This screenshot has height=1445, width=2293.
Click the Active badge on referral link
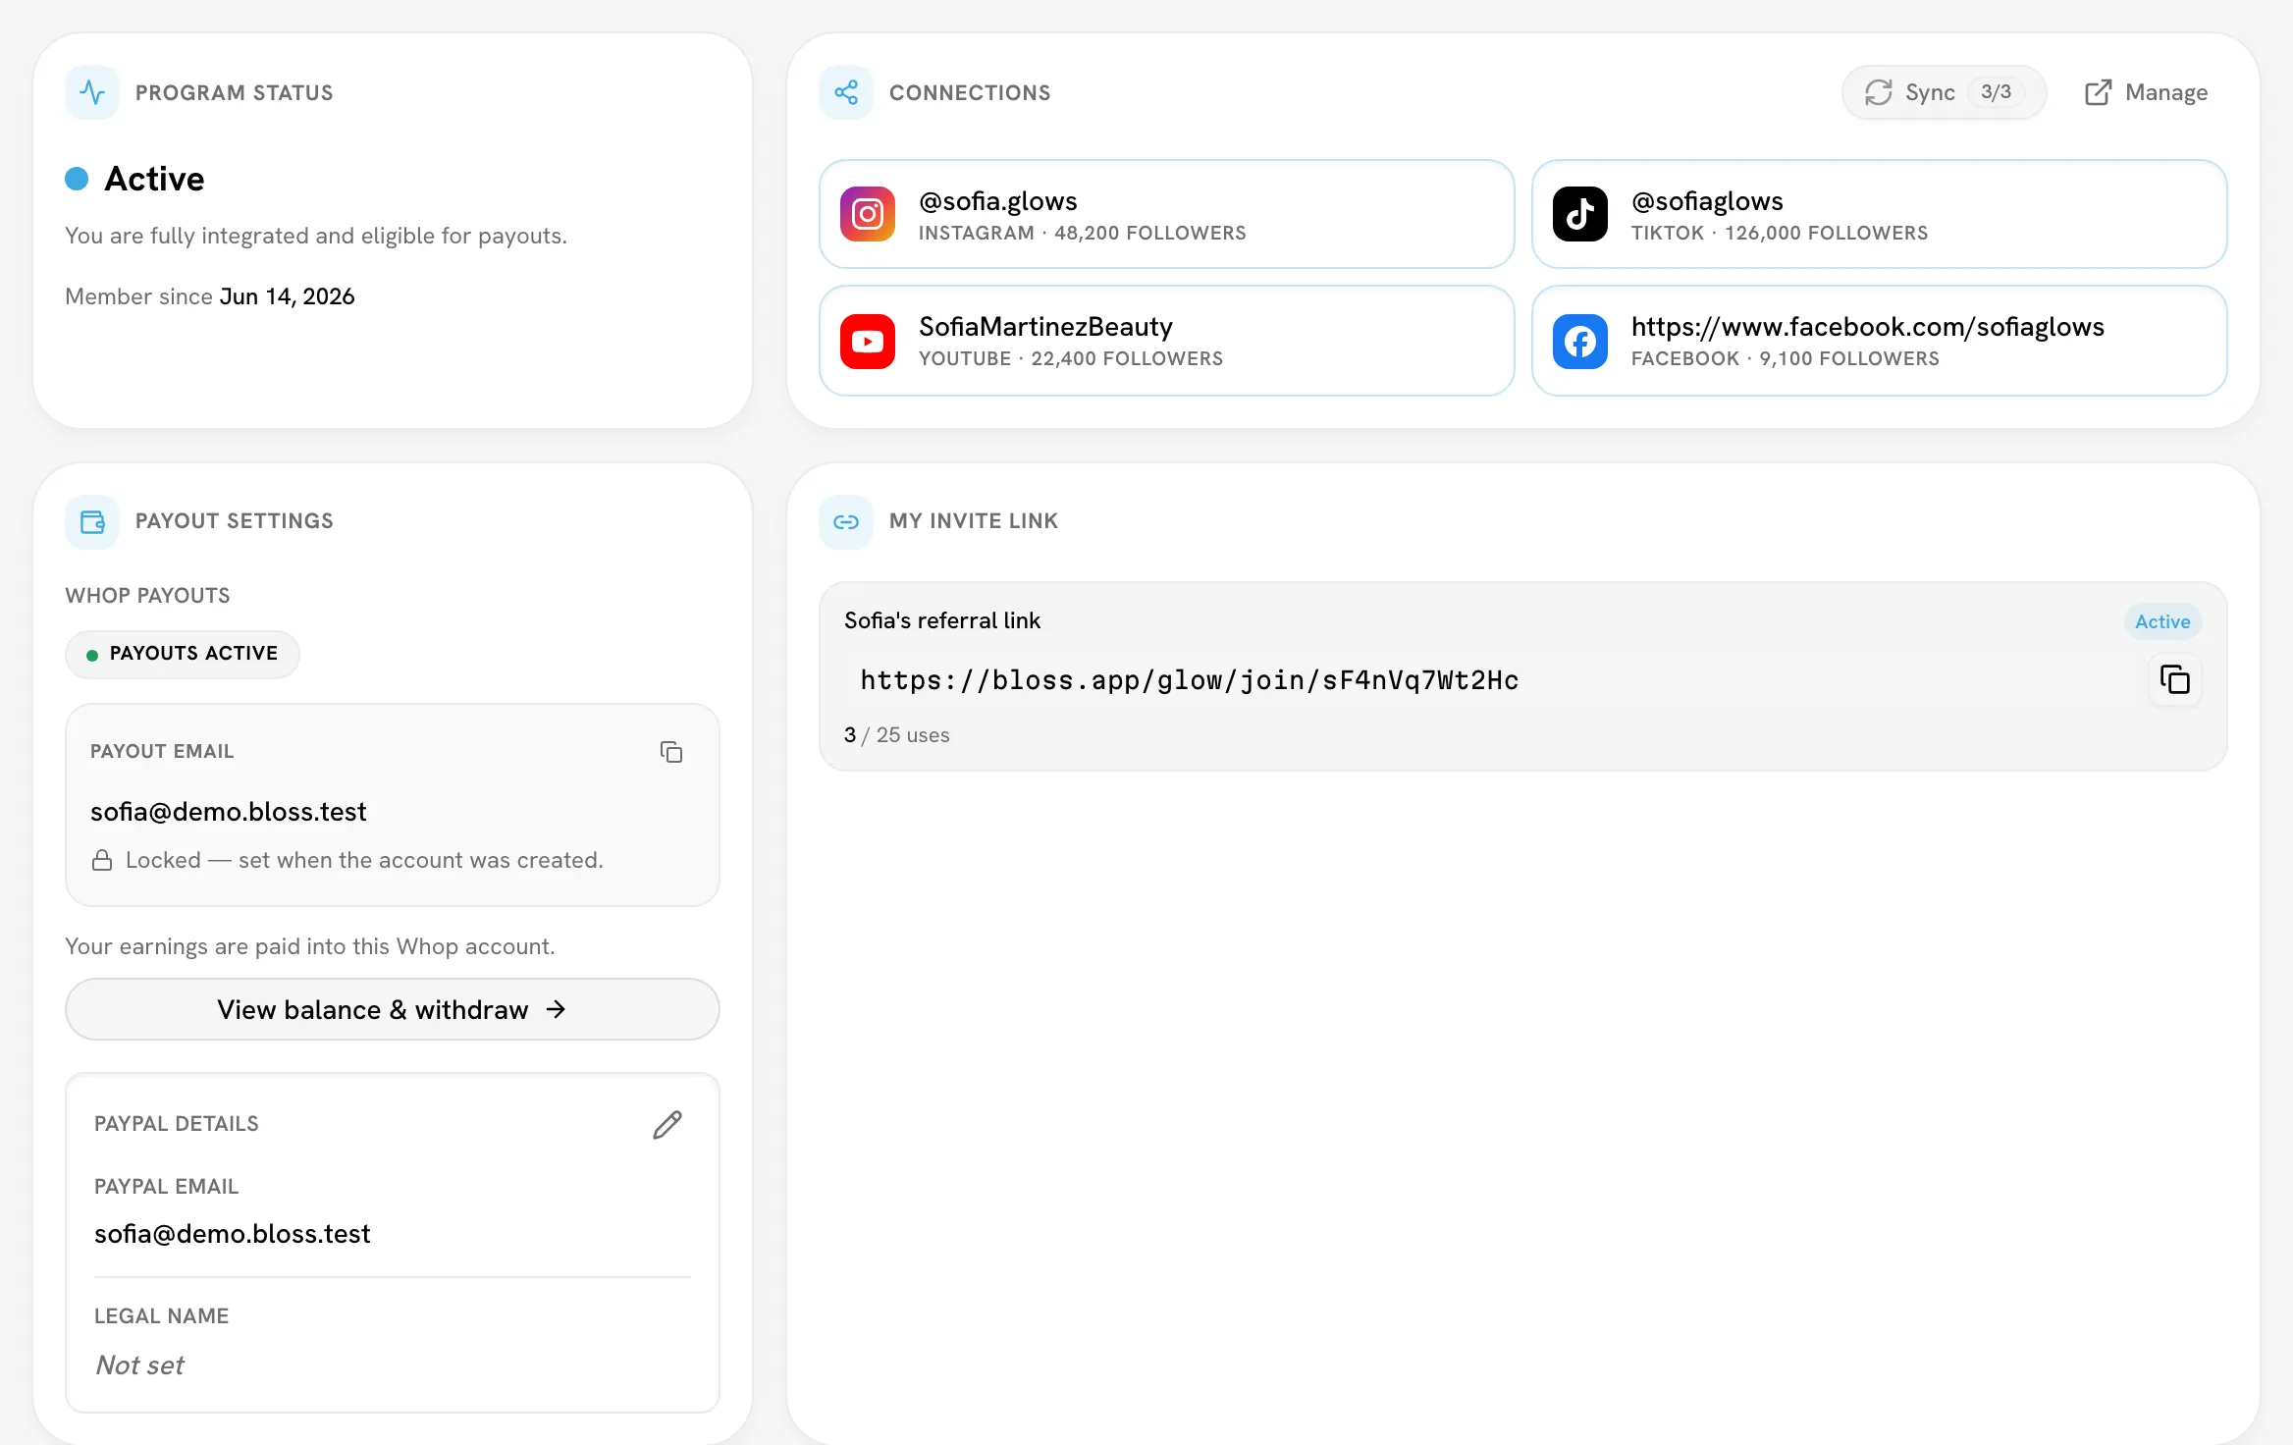pyautogui.click(x=2162, y=621)
